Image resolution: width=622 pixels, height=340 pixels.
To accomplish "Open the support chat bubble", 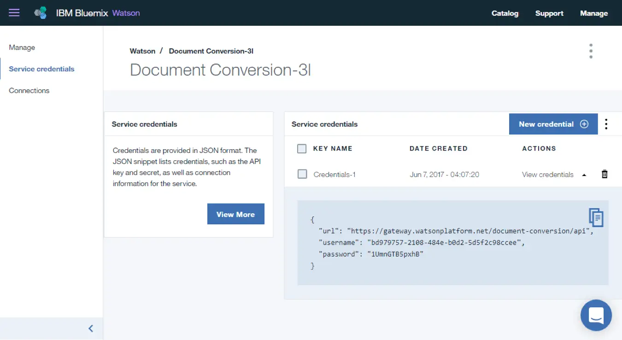I will pos(596,315).
